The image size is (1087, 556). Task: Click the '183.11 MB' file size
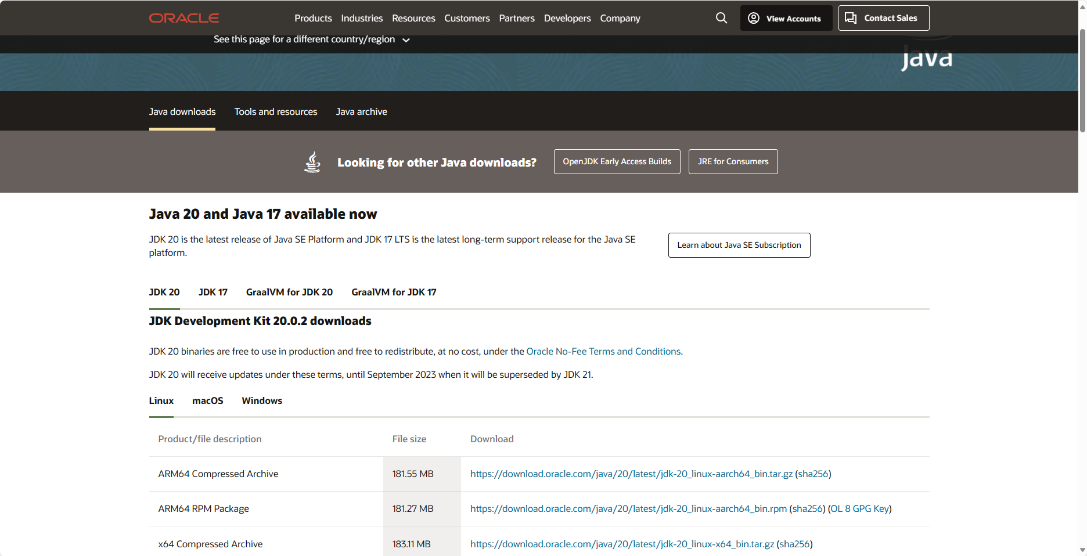[x=412, y=544]
